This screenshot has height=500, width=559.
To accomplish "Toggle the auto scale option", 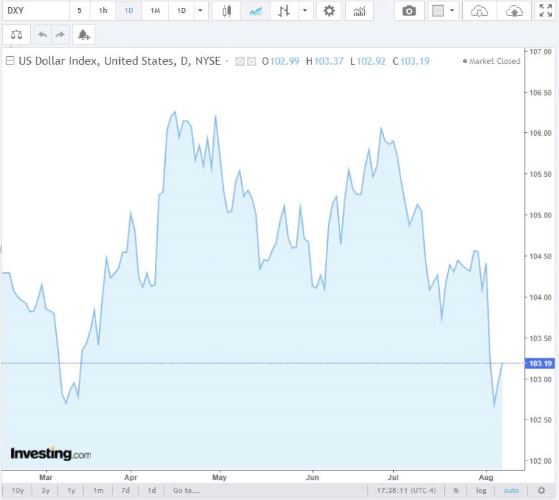I will tap(511, 491).
